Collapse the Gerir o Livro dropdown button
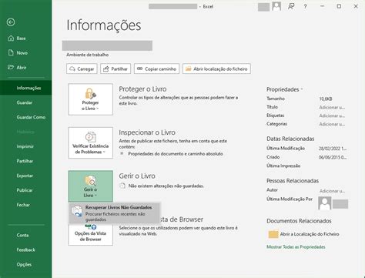The image size is (365, 278). (90, 186)
